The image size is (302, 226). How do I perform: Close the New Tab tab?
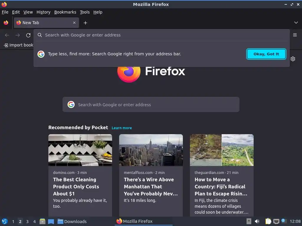click(74, 23)
